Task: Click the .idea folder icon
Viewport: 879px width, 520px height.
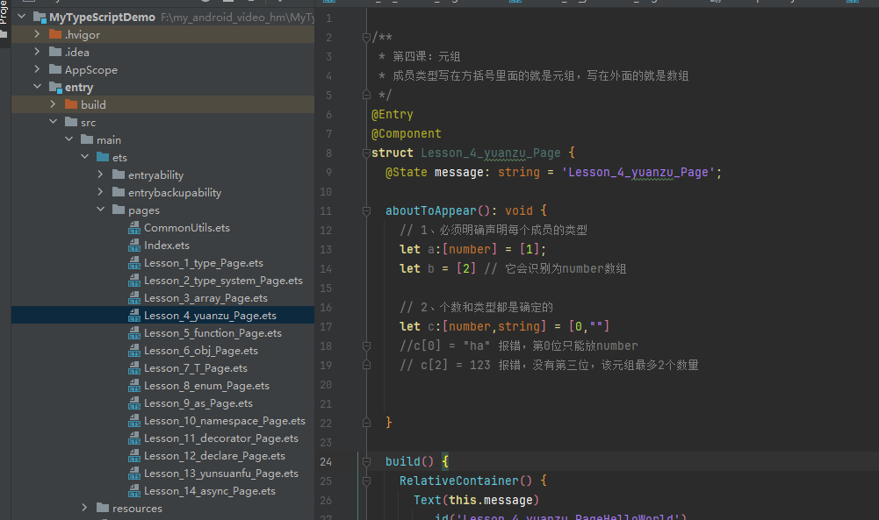Action: tap(55, 52)
